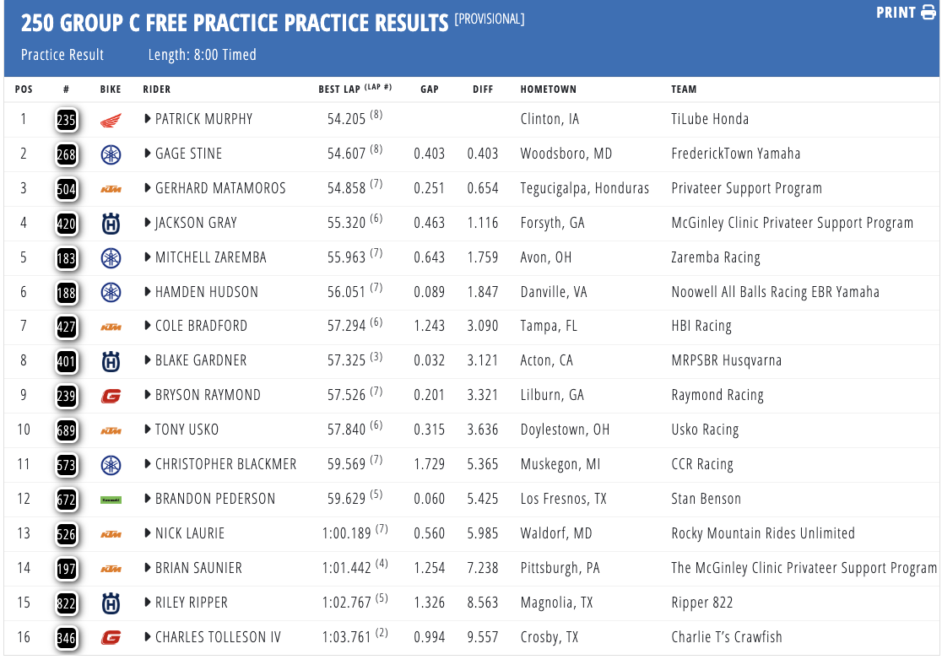Click the Kawasaki logo beside Brandon Pederson
Viewport: 942px width, 665px height.
(x=110, y=499)
